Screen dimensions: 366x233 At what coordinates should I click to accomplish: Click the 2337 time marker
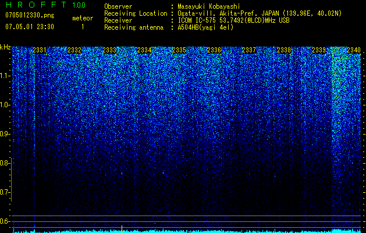[249, 50]
